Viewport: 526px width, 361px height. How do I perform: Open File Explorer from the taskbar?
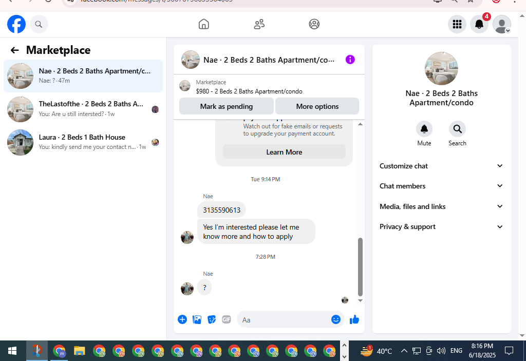click(80, 351)
